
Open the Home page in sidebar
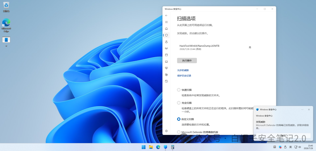coord(166,29)
